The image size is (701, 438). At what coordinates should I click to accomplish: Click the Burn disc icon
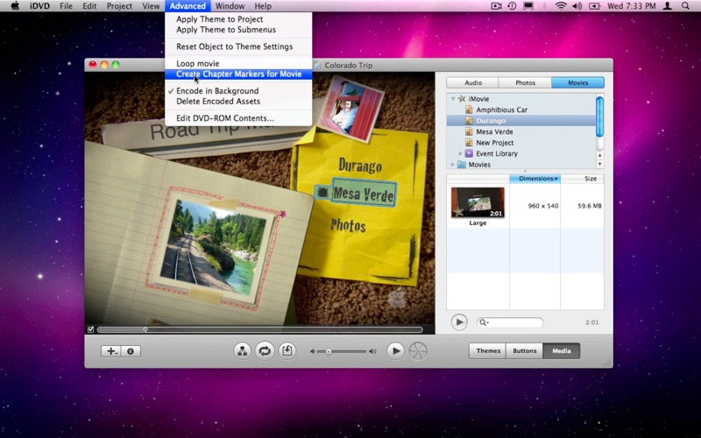pos(418,351)
